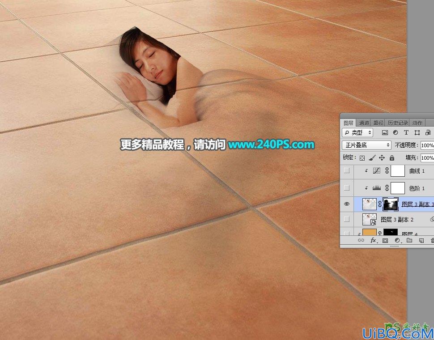Click clipping arrow on 色阶 1 layer
This screenshot has height=340, width=434.
tap(366, 188)
